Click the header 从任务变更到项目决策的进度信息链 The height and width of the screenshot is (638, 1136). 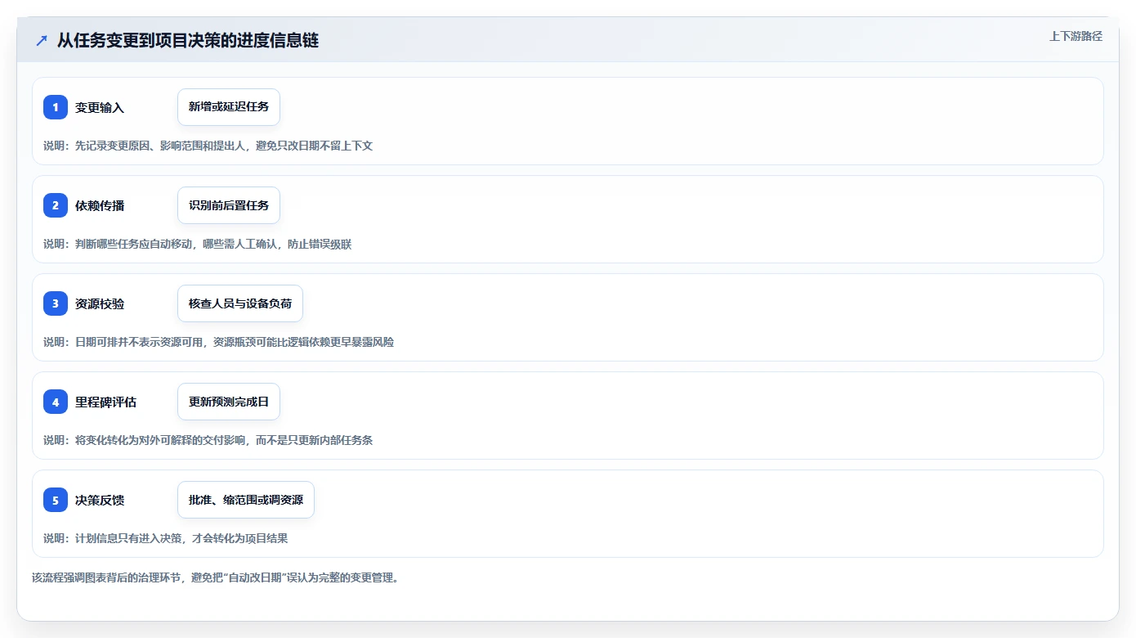(188, 41)
